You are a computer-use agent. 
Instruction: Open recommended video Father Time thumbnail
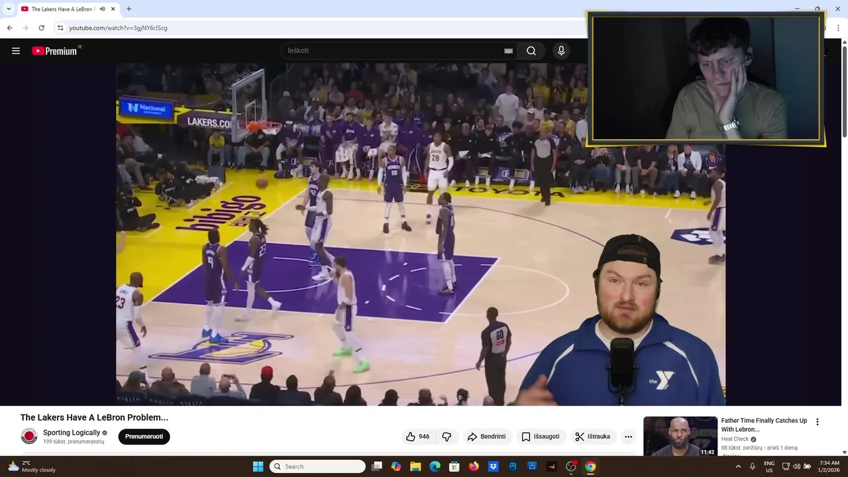(x=680, y=436)
